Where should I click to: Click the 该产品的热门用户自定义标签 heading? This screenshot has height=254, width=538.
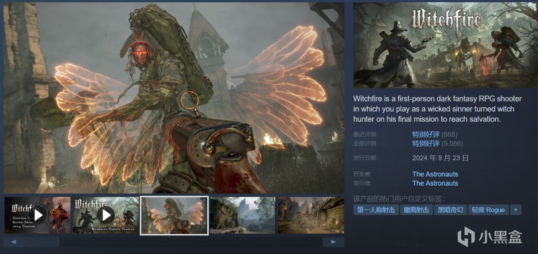pyautogui.click(x=399, y=199)
